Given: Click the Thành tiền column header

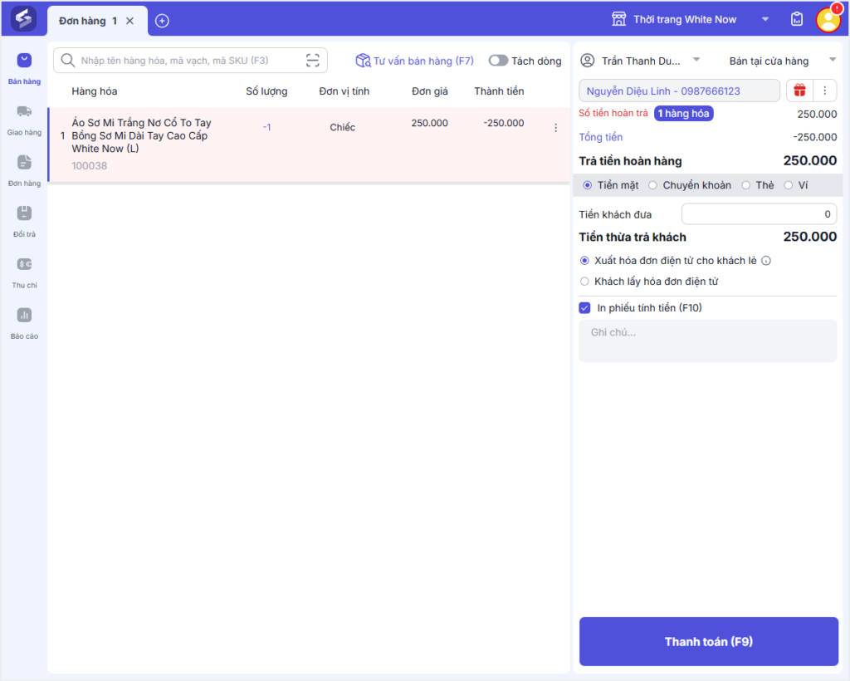Looking at the screenshot, I should click(x=499, y=91).
